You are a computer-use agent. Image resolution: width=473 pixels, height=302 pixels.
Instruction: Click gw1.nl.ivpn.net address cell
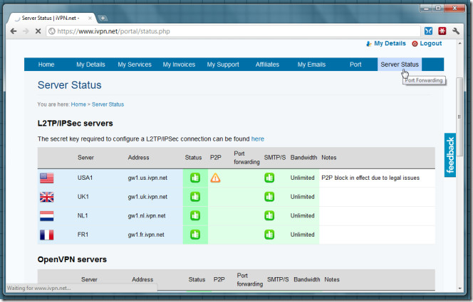click(x=147, y=216)
